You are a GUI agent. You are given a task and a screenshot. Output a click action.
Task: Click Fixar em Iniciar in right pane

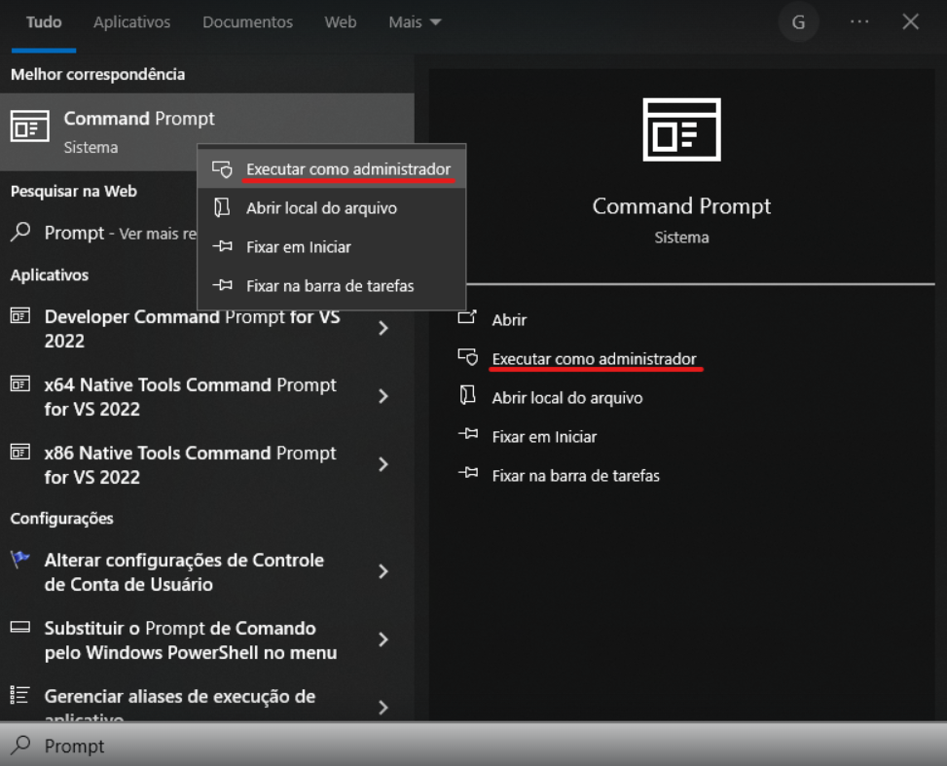pos(544,437)
